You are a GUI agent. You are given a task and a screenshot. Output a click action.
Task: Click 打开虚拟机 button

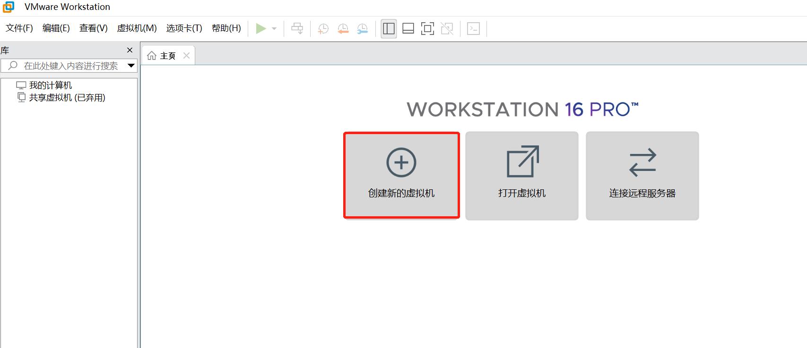pyautogui.click(x=522, y=176)
